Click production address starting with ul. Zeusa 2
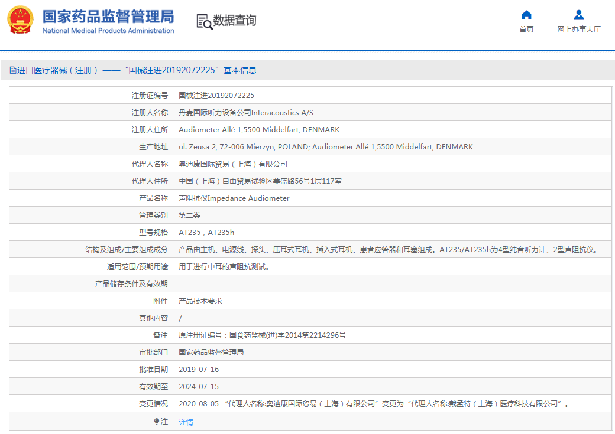Screen dimensions: 615x434 pyautogui.click(x=326, y=147)
